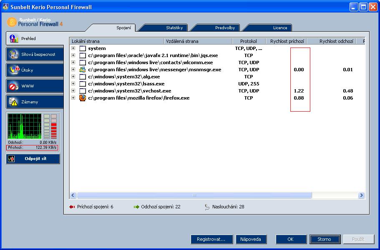This screenshot has height=250, width=380.
Task: Expand the system row
Action: point(73,48)
